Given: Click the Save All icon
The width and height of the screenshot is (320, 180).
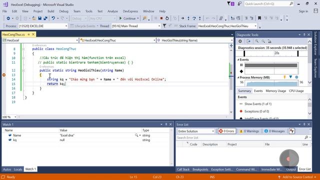Looking at the screenshot, I should coord(45,18).
